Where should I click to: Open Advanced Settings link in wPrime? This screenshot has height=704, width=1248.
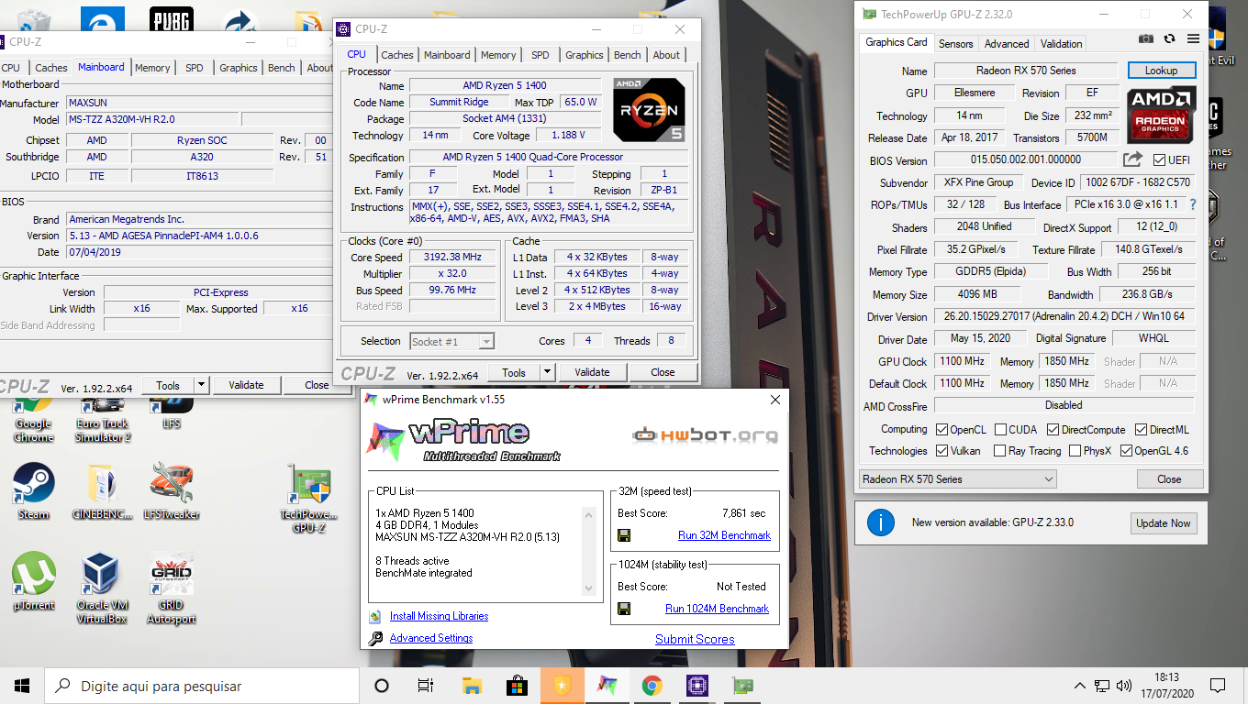431,638
